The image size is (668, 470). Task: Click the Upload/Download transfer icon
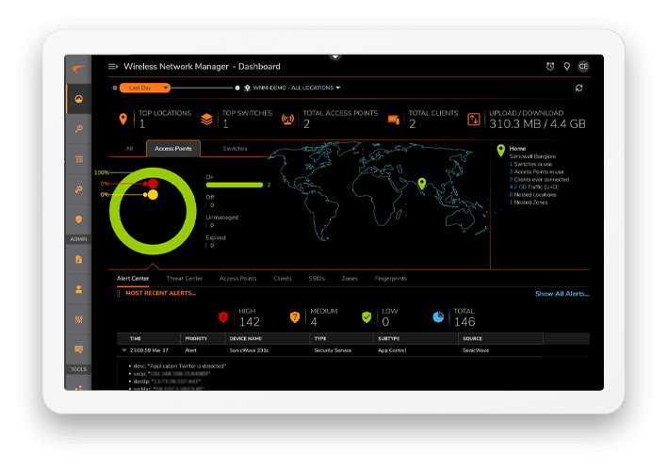coord(475,119)
